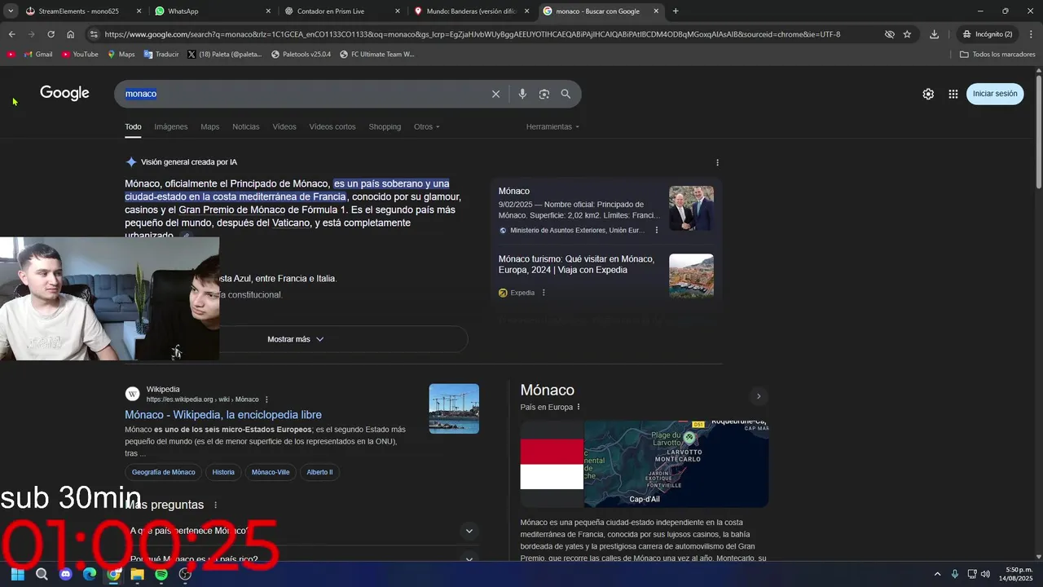Open the three-dot menu next to Expedia
Viewport: 1043px width, 587px height.
[544, 293]
